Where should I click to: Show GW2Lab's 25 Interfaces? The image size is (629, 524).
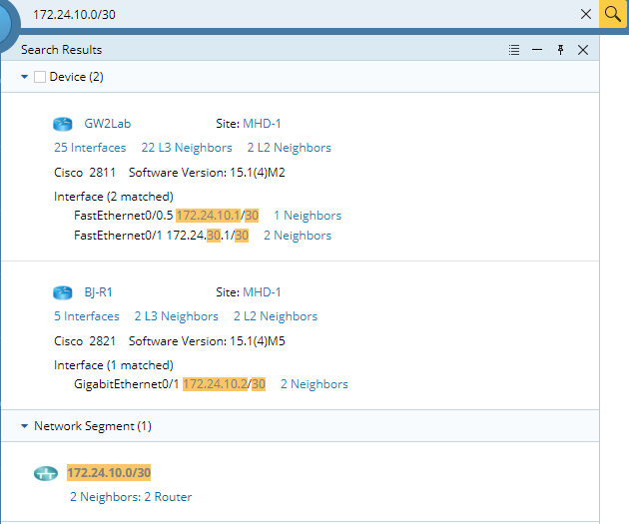pos(90,148)
